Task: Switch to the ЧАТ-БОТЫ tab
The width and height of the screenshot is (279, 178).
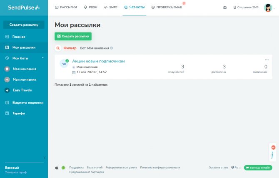Action: click(134, 7)
